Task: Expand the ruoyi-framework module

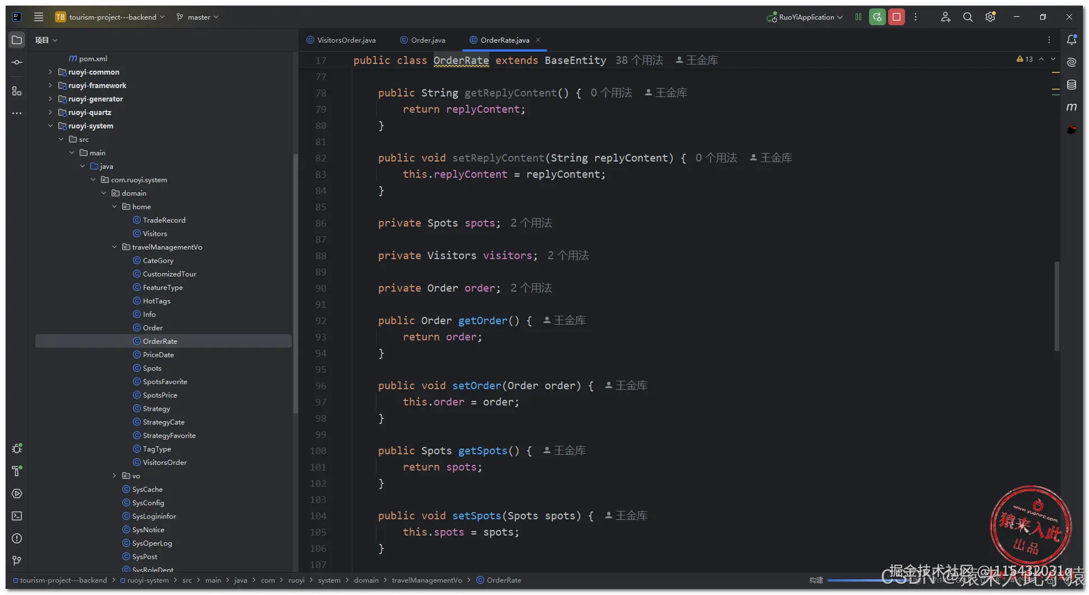Action: pyautogui.click(x=50, y=85)
